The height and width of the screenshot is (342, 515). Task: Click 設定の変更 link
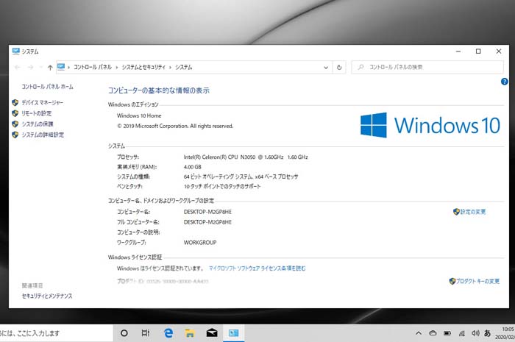pos(473,212)
